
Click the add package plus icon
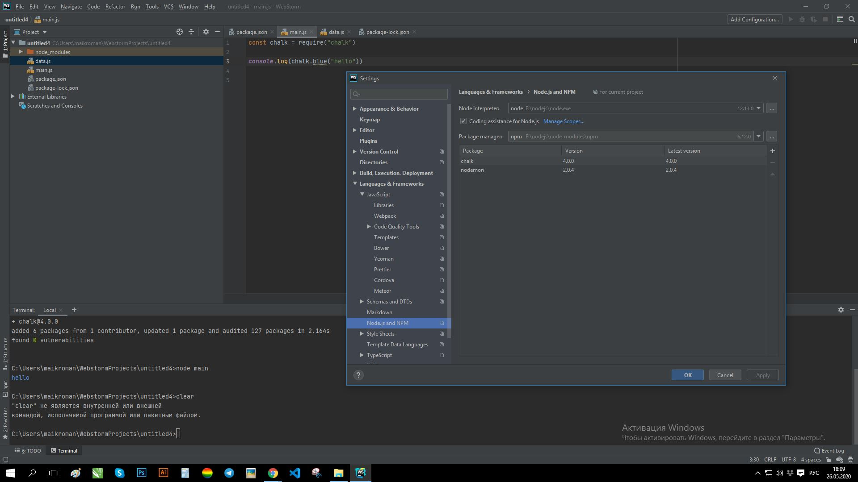click(772, 151)
